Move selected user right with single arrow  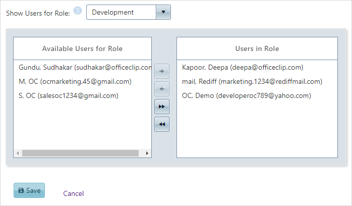[x=162, y=71]
